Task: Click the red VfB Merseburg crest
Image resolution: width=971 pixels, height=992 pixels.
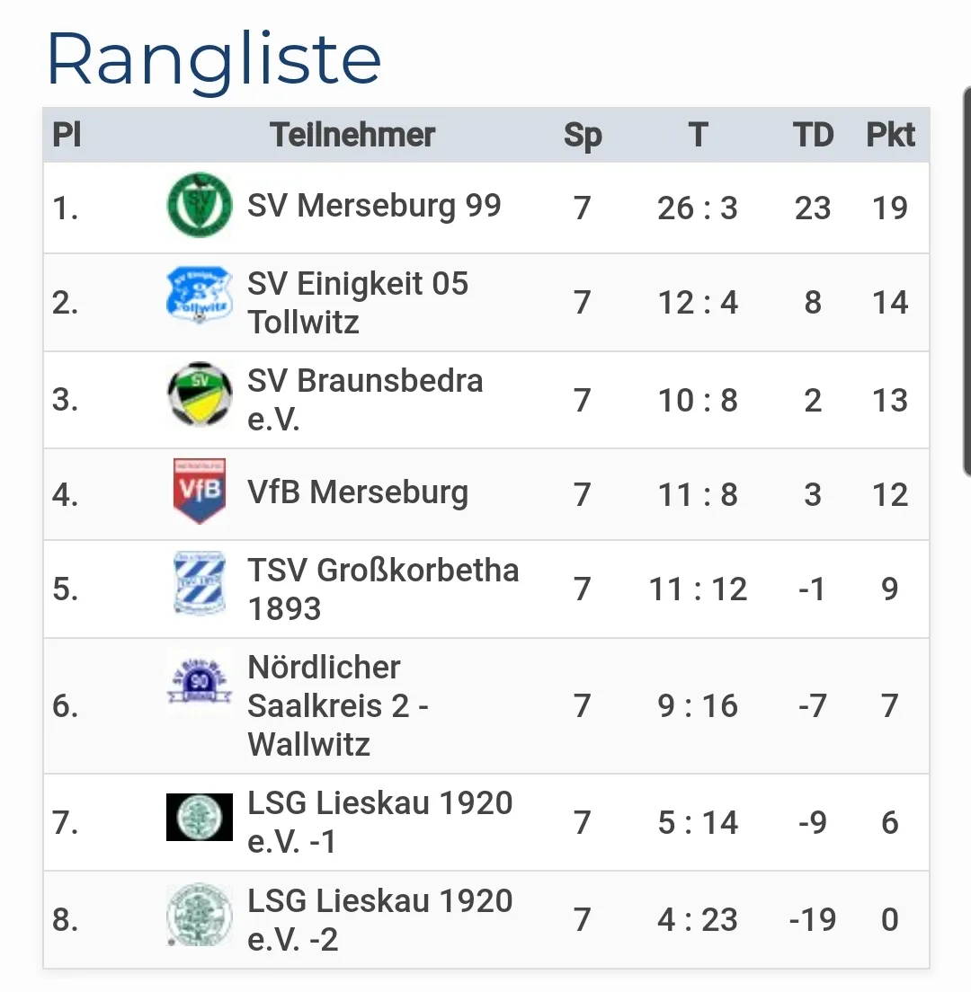Action: (x=199, y=491)
